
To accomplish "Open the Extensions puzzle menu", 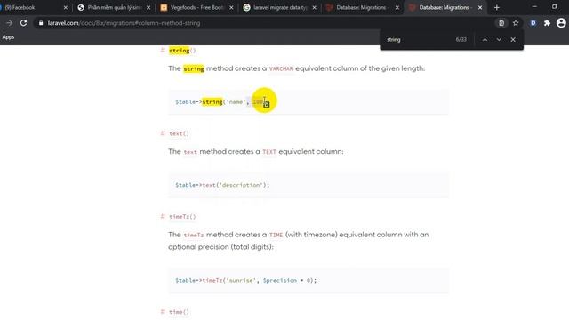I will [547, 23].
